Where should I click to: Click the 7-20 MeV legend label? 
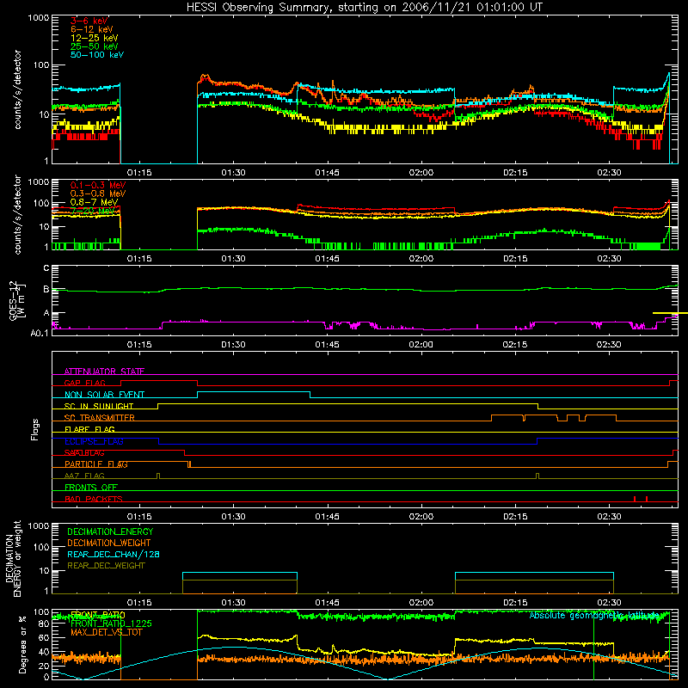[93, 211]
